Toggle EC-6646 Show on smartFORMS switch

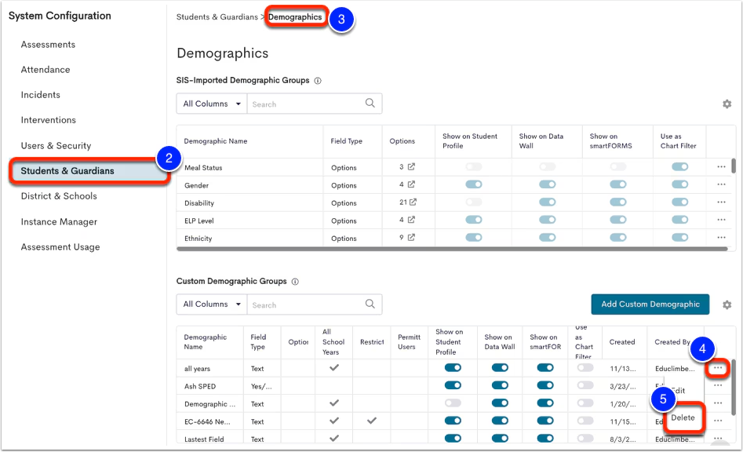[x=545, y=421]
